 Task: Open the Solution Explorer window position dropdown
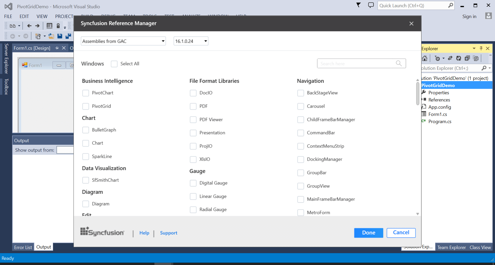[x=474, y=48]
